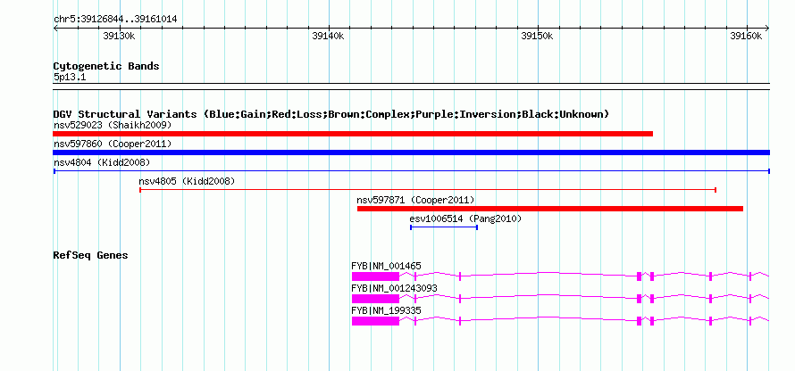Click the chr5:39126844..39161014 coordinate label

[x=115, y=20]
